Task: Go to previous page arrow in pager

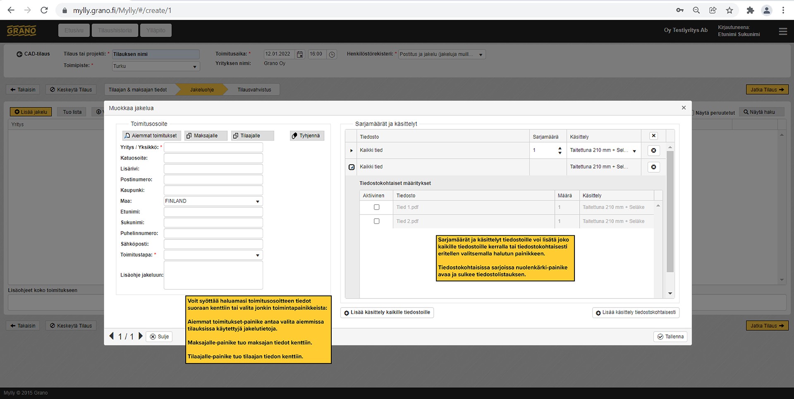Action: click(111, 336)
